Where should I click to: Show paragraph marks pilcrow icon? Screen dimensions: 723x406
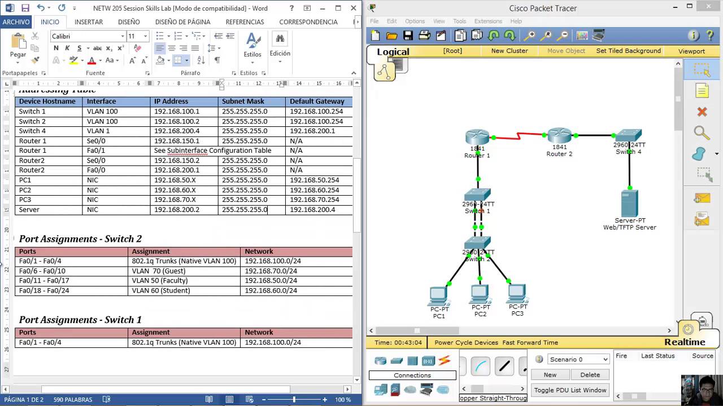point(217,60)
